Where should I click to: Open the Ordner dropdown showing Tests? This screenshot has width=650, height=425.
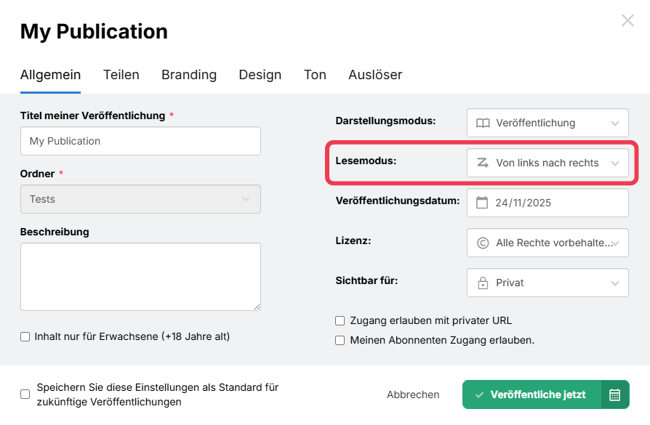click(140, 199)
